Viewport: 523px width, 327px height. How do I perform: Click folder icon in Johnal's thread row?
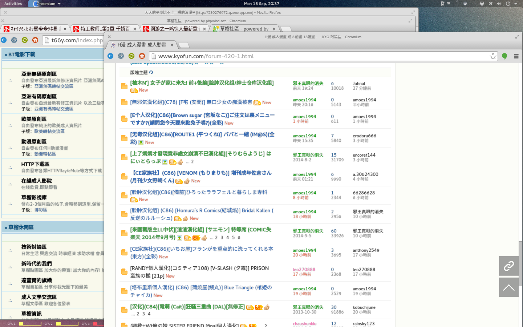pyautogui.click(x=124, y=86)
